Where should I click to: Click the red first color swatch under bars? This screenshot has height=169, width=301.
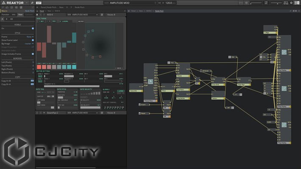pyautogui.click(x=39, y=67)
